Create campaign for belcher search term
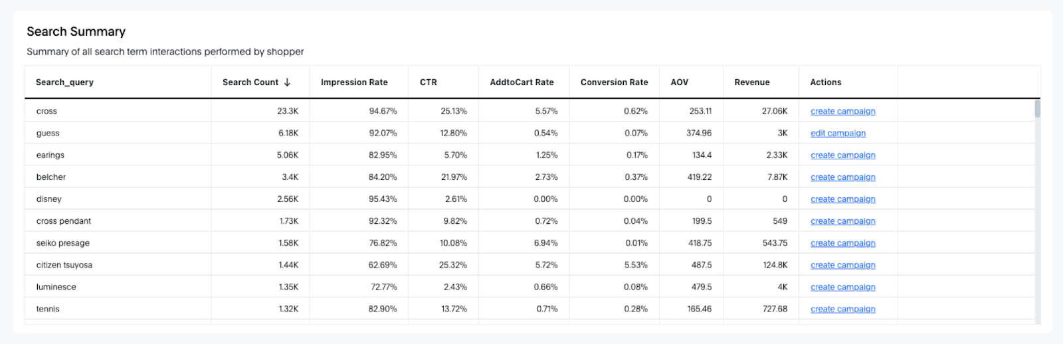The height and width of the screenshot is (344, 1063). pos(842,177)
